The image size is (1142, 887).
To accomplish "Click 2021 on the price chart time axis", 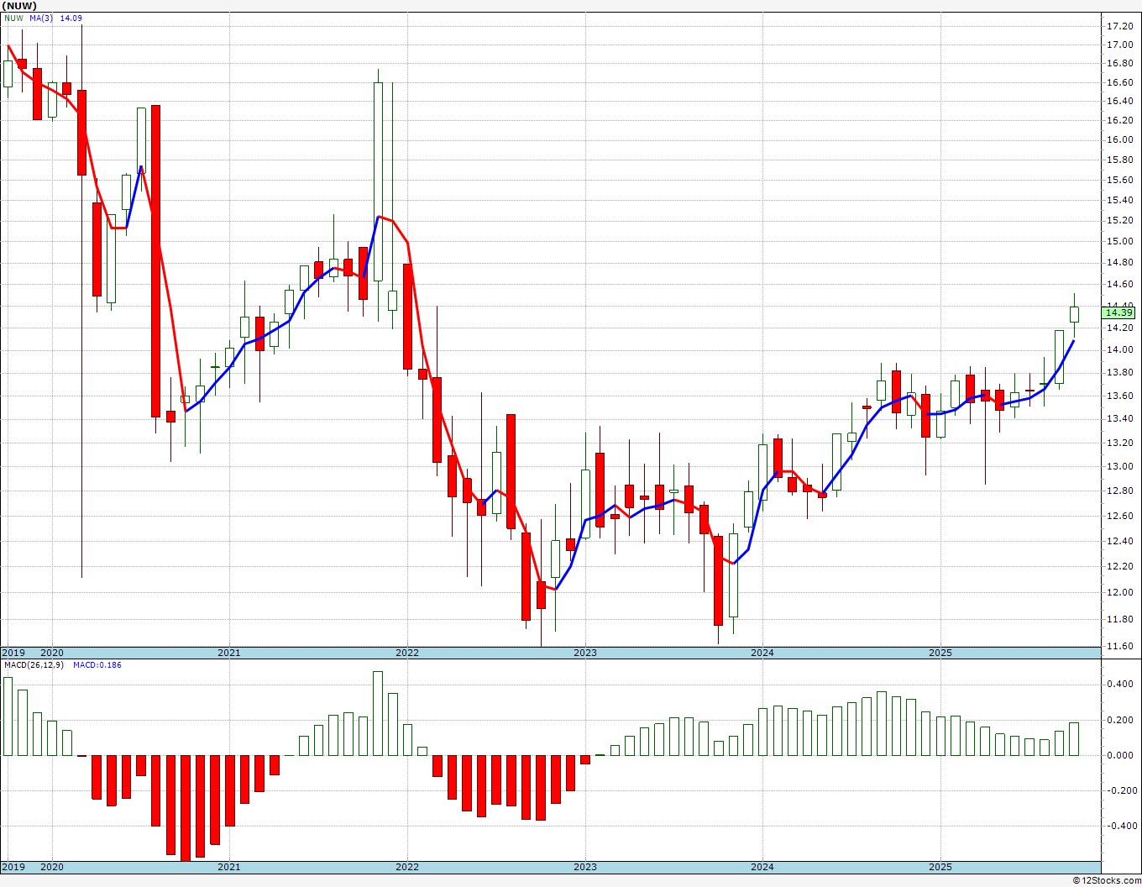I will pos(229,653).
